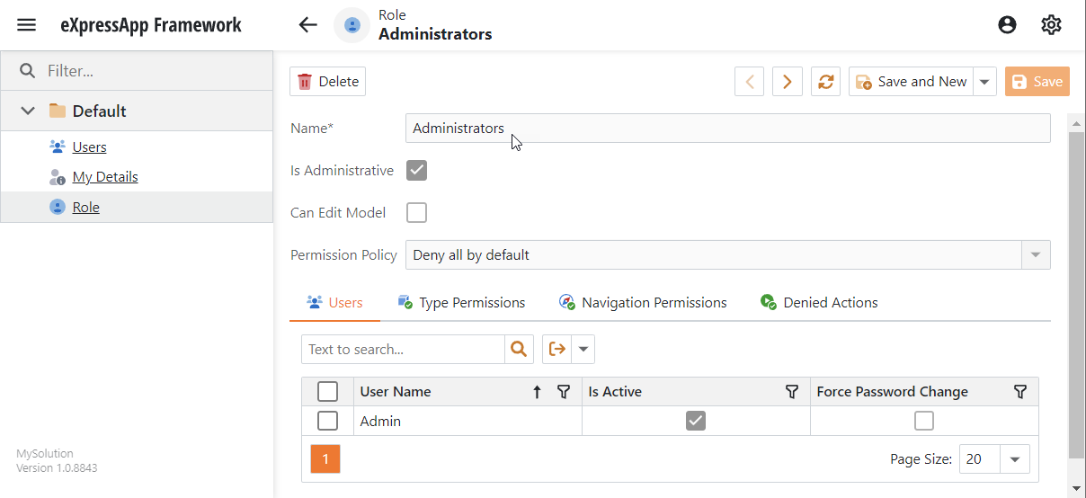Navigate to previous record
This screenshot has width=1086, height=498.
(750, 81)
